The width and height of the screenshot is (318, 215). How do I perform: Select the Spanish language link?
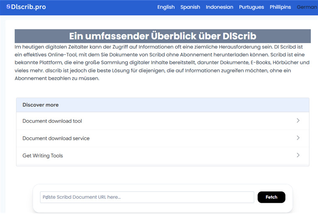tap(190, 7)
